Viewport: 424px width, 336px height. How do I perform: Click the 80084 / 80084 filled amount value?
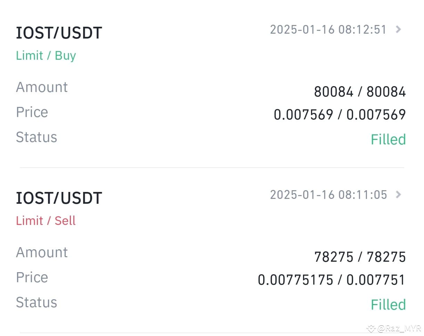360,91
